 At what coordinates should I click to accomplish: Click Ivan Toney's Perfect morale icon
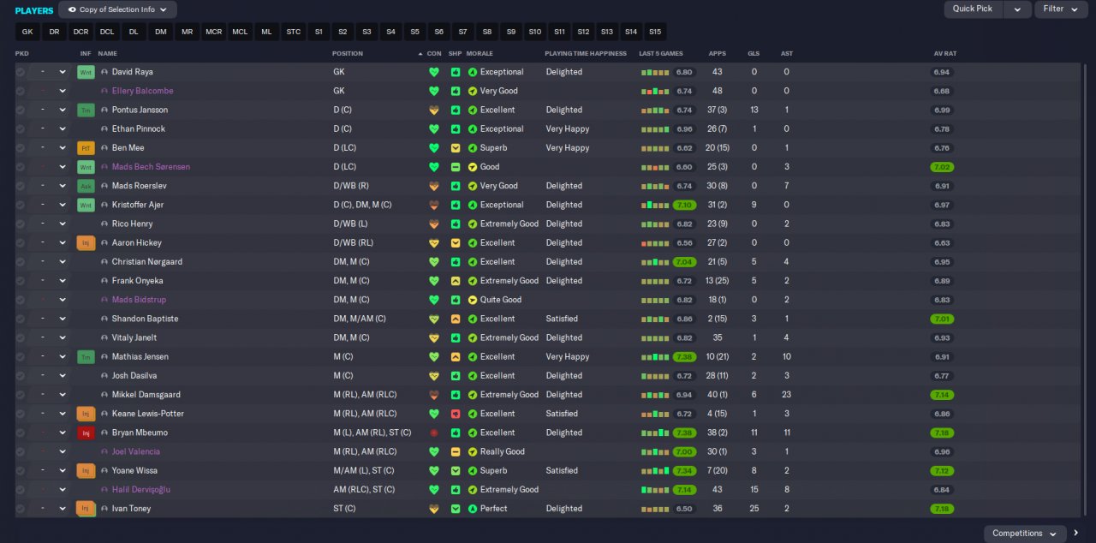point(473,508)
